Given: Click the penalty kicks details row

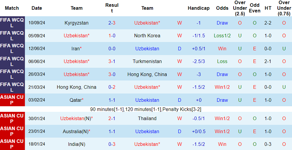Looking at the screenshot, I should point(146,109).
